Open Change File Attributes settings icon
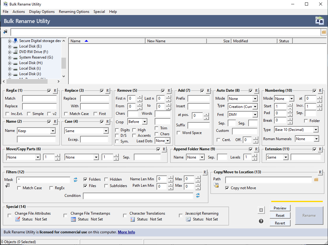This screenshot has height=245, width=328. point(18,219)
